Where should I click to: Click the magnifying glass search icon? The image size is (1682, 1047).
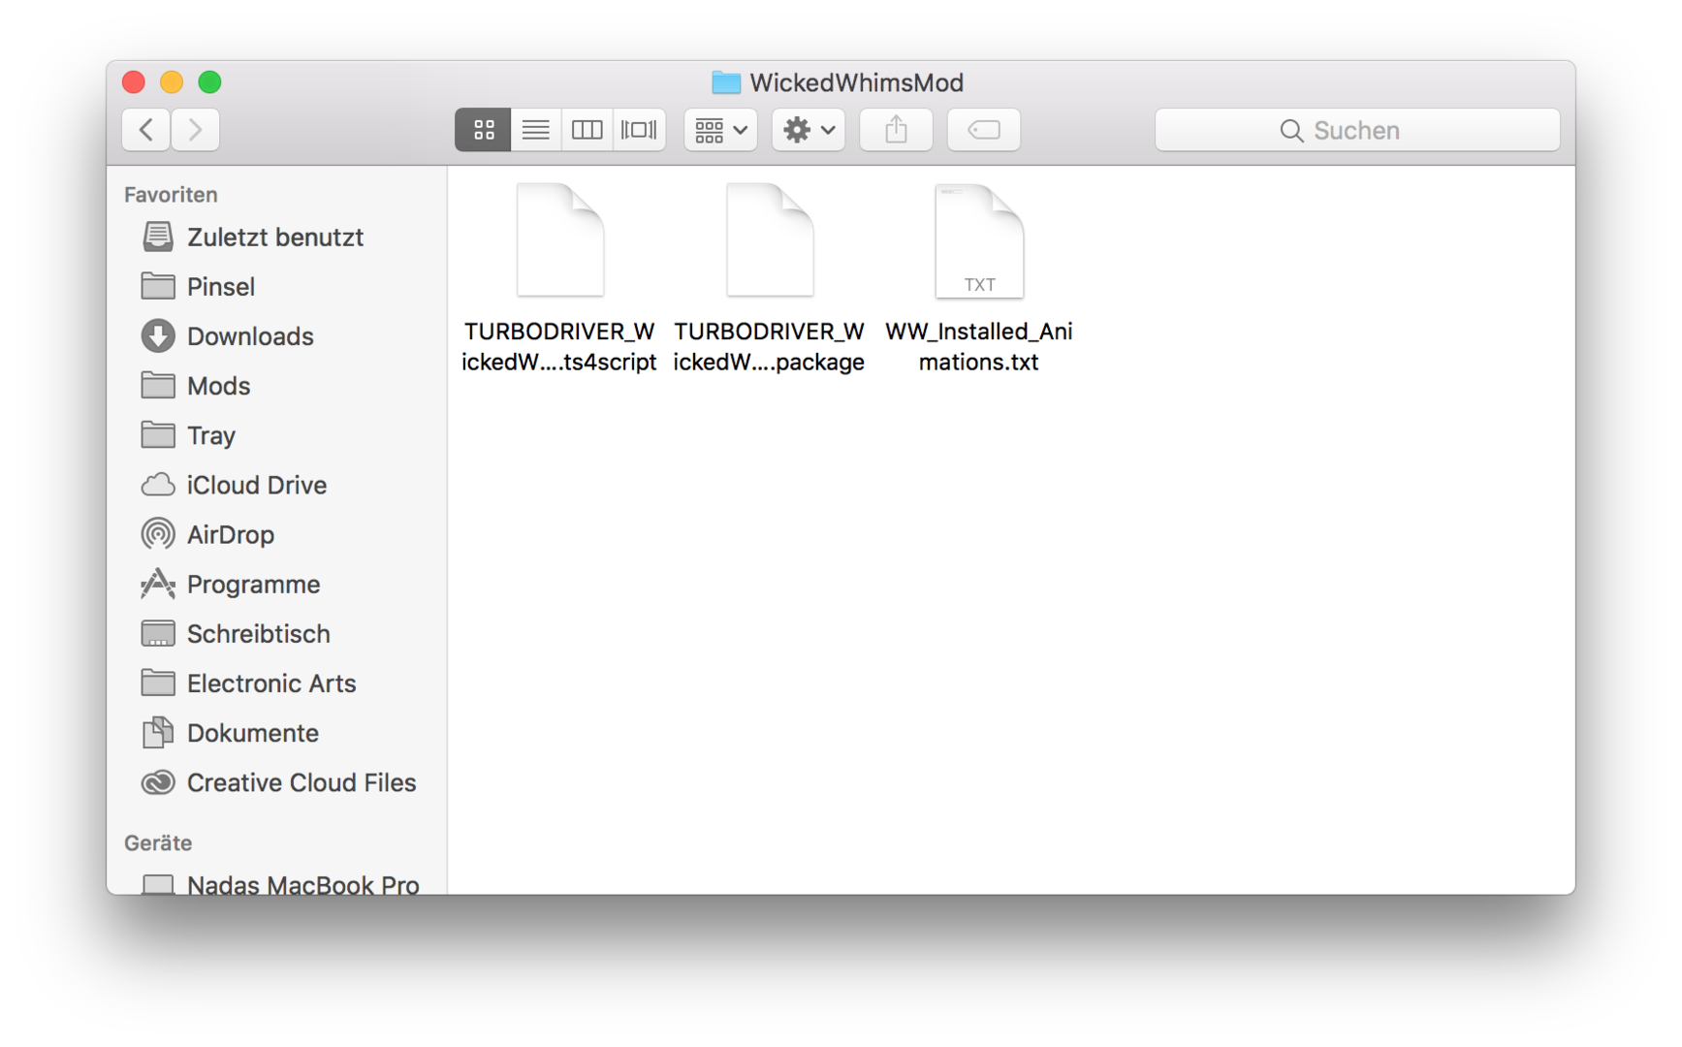pos(1291,130)
